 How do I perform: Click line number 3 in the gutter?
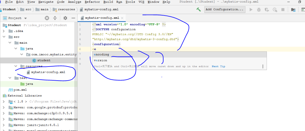tap(80, 34)
